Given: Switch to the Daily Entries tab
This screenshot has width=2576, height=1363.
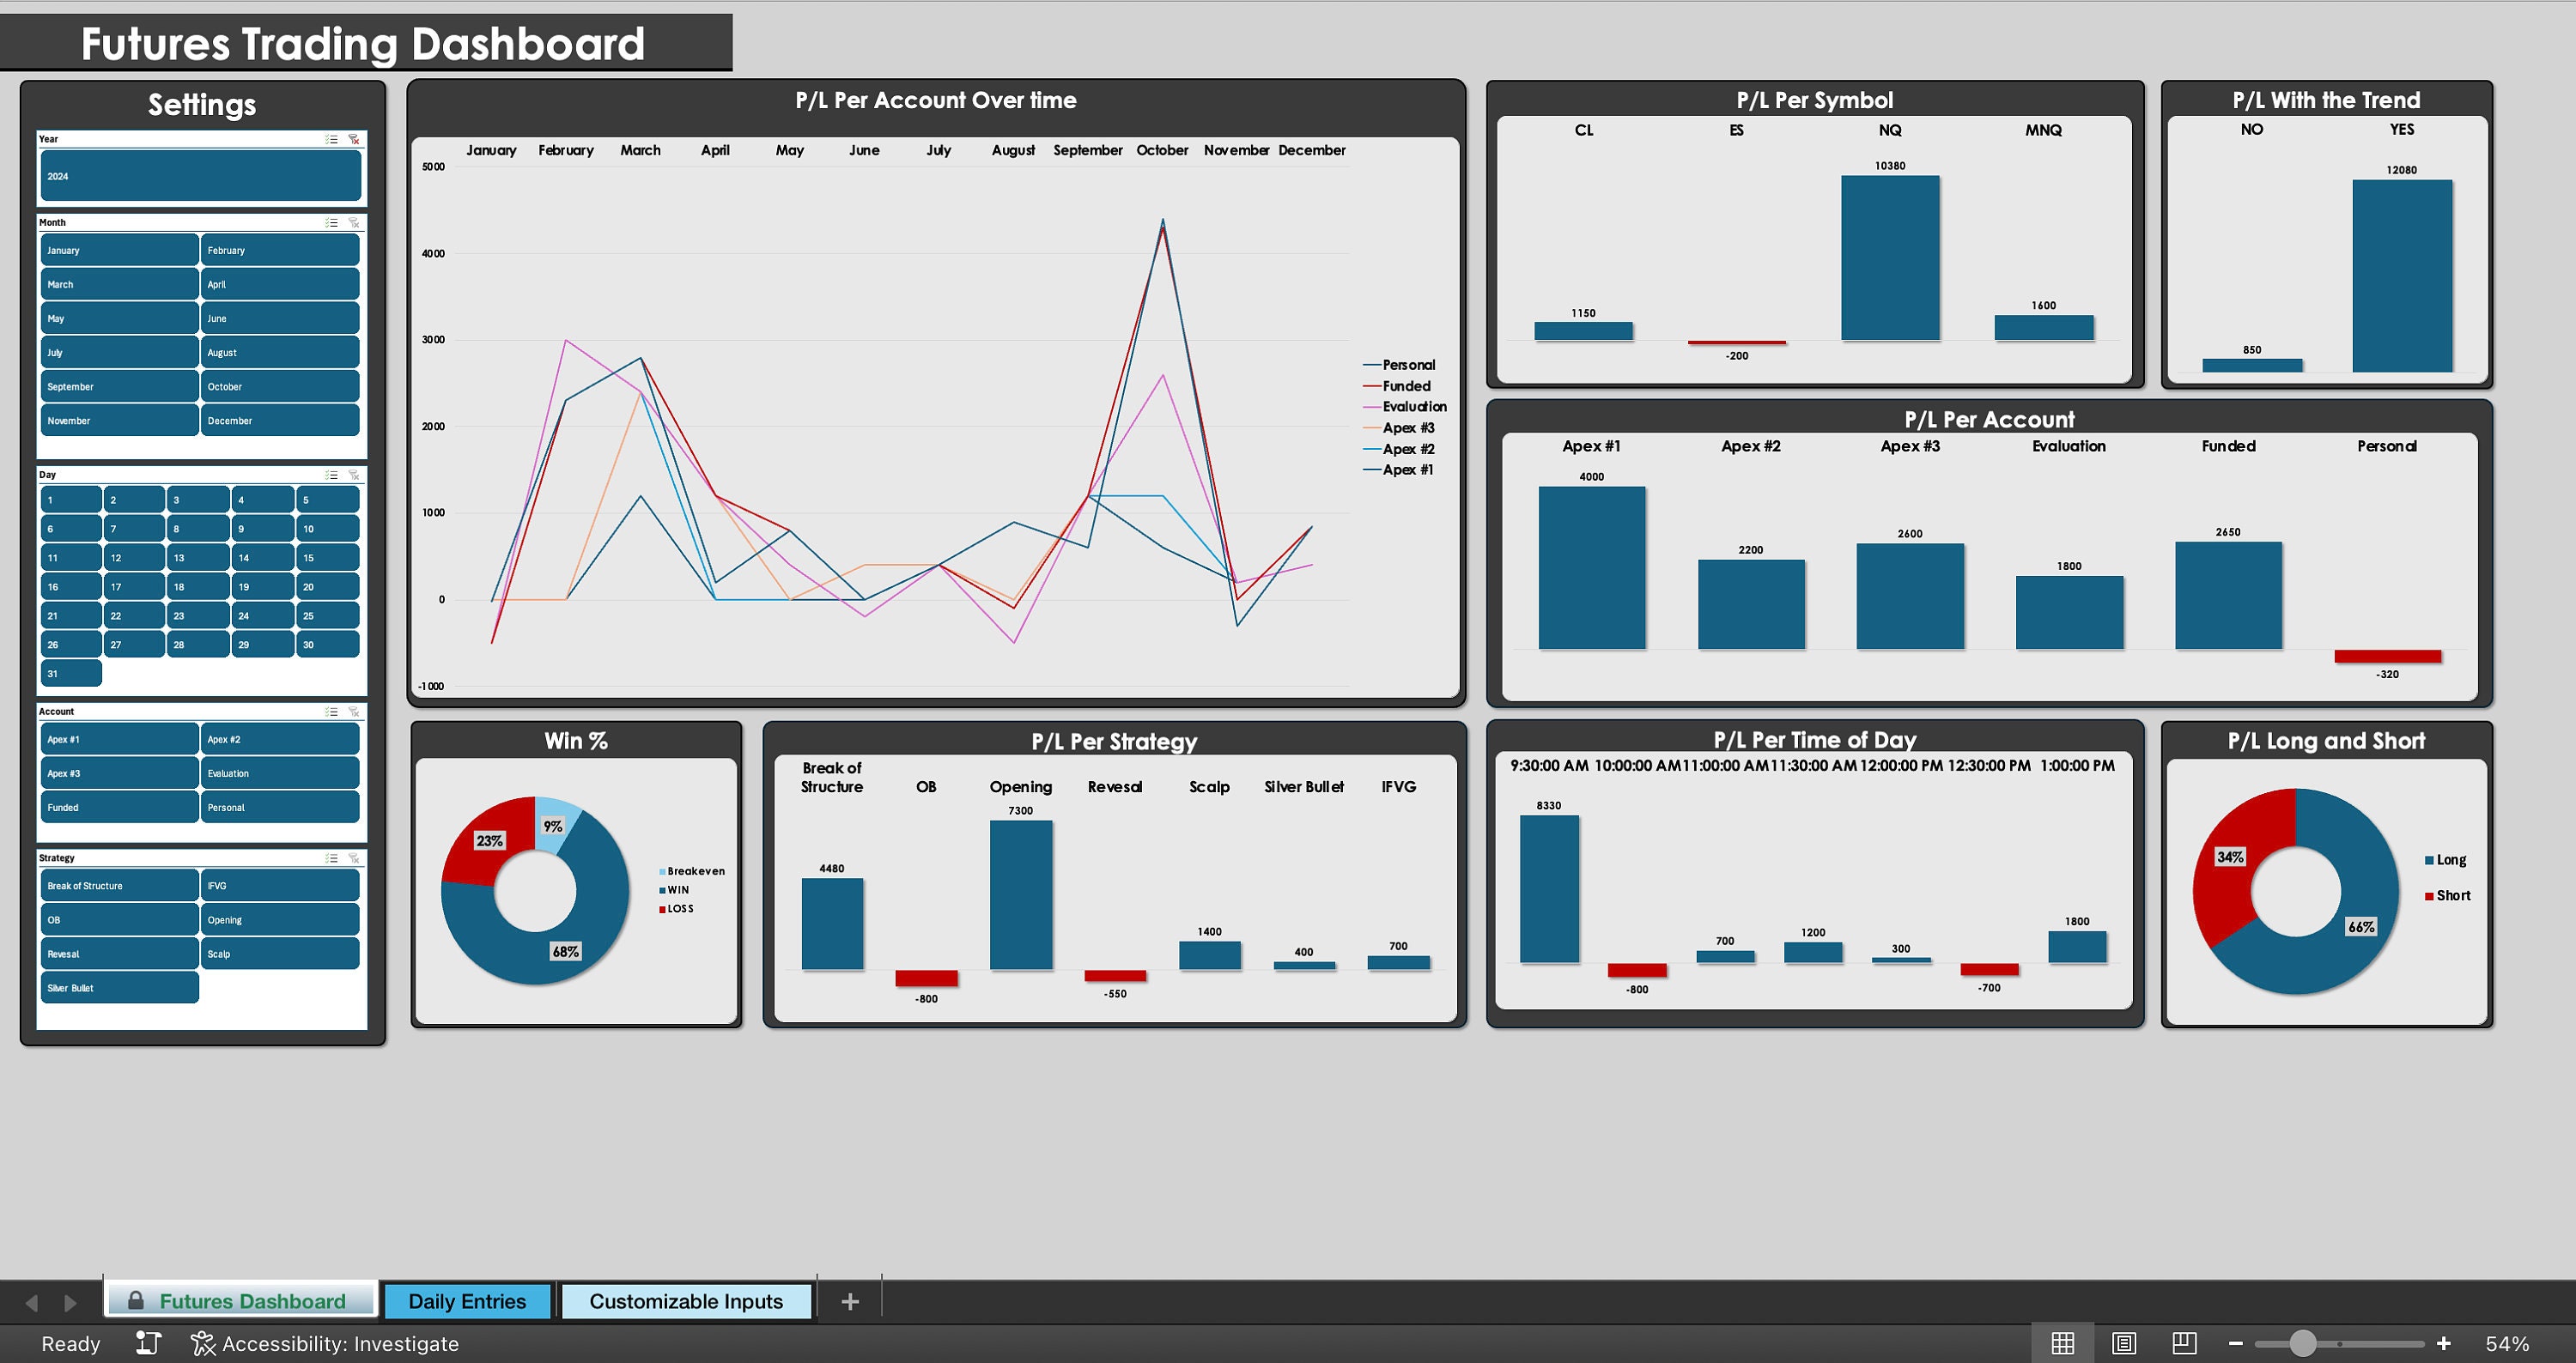Looking at the screenshot, I should pos(466,1300).
